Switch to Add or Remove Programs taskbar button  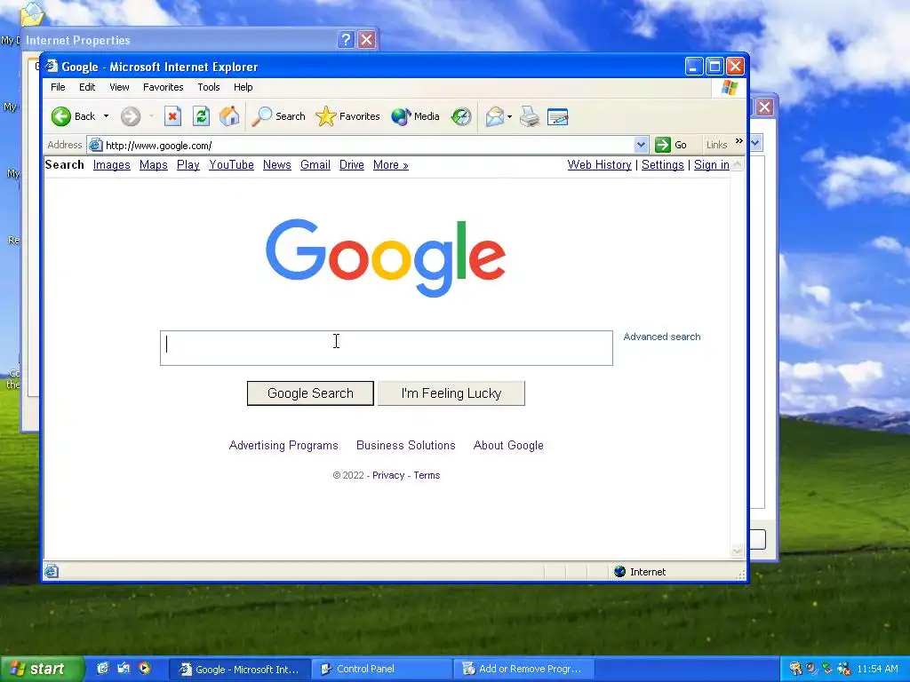tap(524, 669)
